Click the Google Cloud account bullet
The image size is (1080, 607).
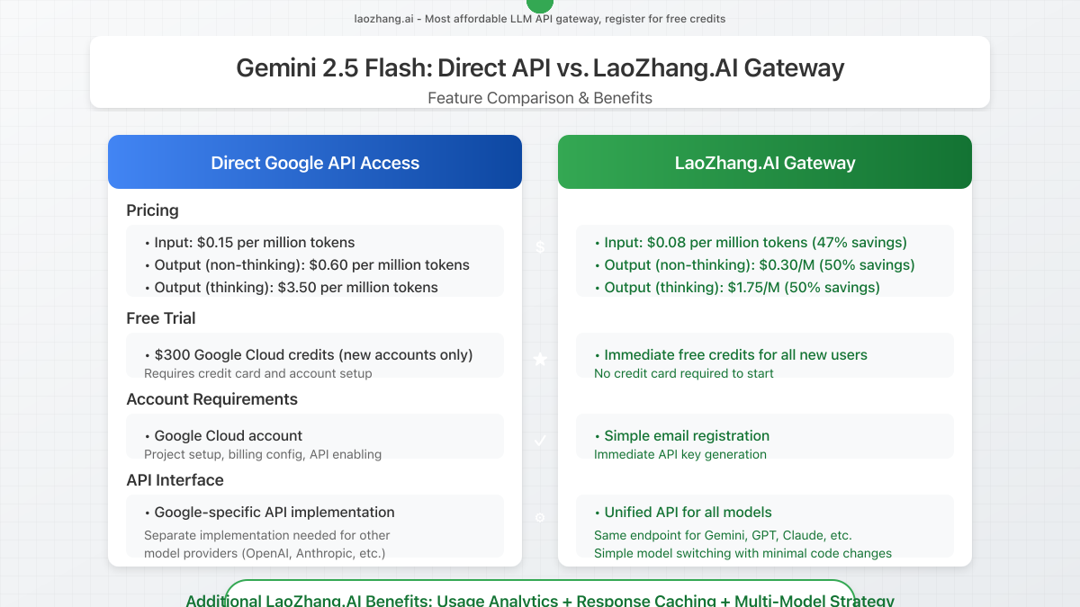click(223, 436)
